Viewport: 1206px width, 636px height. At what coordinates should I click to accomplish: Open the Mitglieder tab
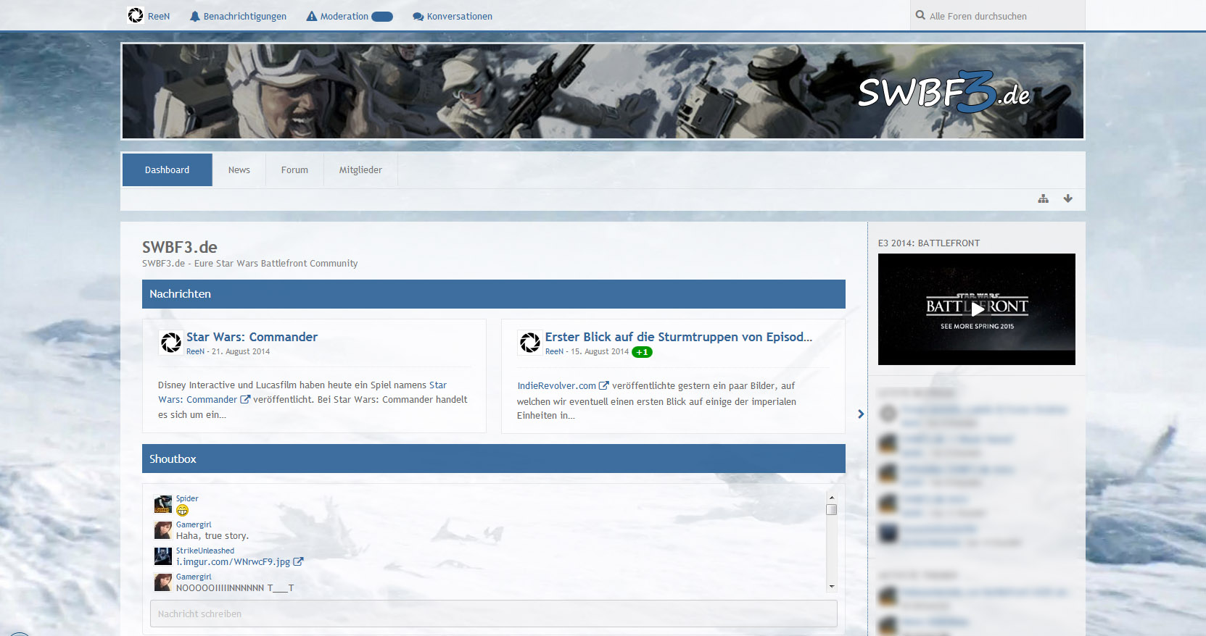360,170
